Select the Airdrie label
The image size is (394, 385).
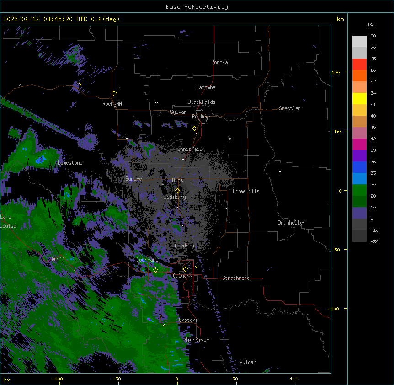tap(185, 246)
